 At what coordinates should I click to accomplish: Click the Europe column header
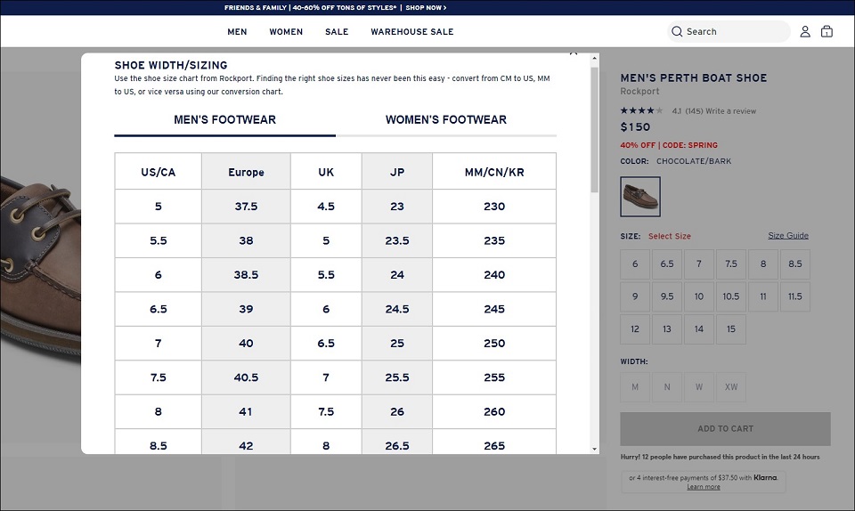[246, 172]
